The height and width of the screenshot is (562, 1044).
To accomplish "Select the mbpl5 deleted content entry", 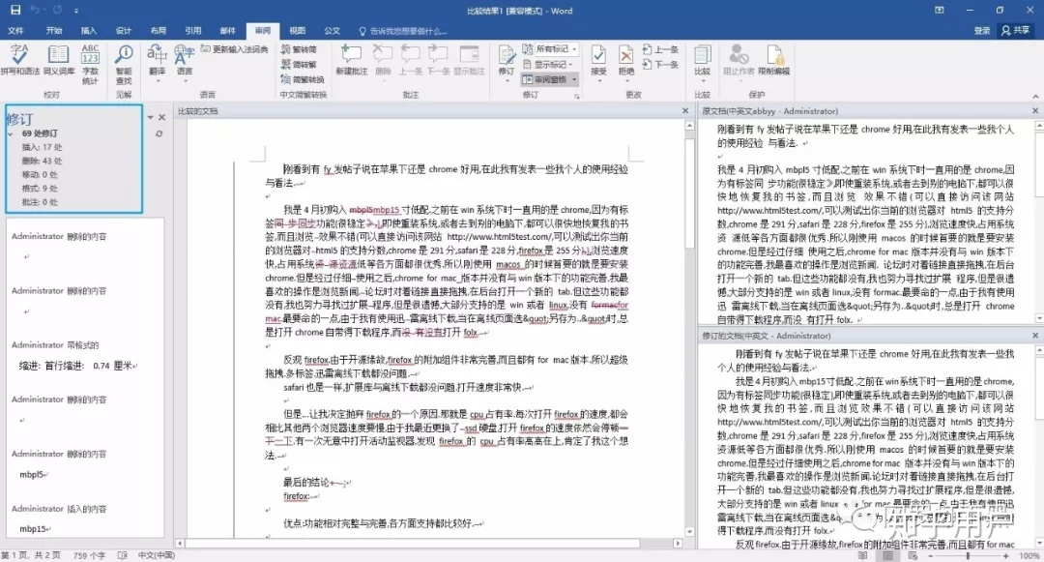I will 33,475.
